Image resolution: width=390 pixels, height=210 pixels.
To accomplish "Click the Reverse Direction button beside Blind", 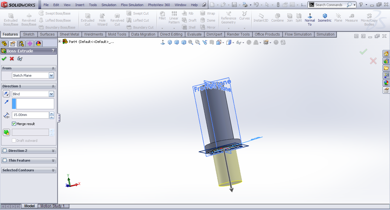I will (6, 94).
